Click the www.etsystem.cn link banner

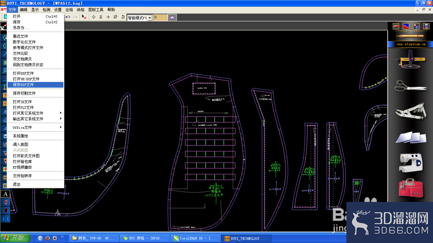411,44
